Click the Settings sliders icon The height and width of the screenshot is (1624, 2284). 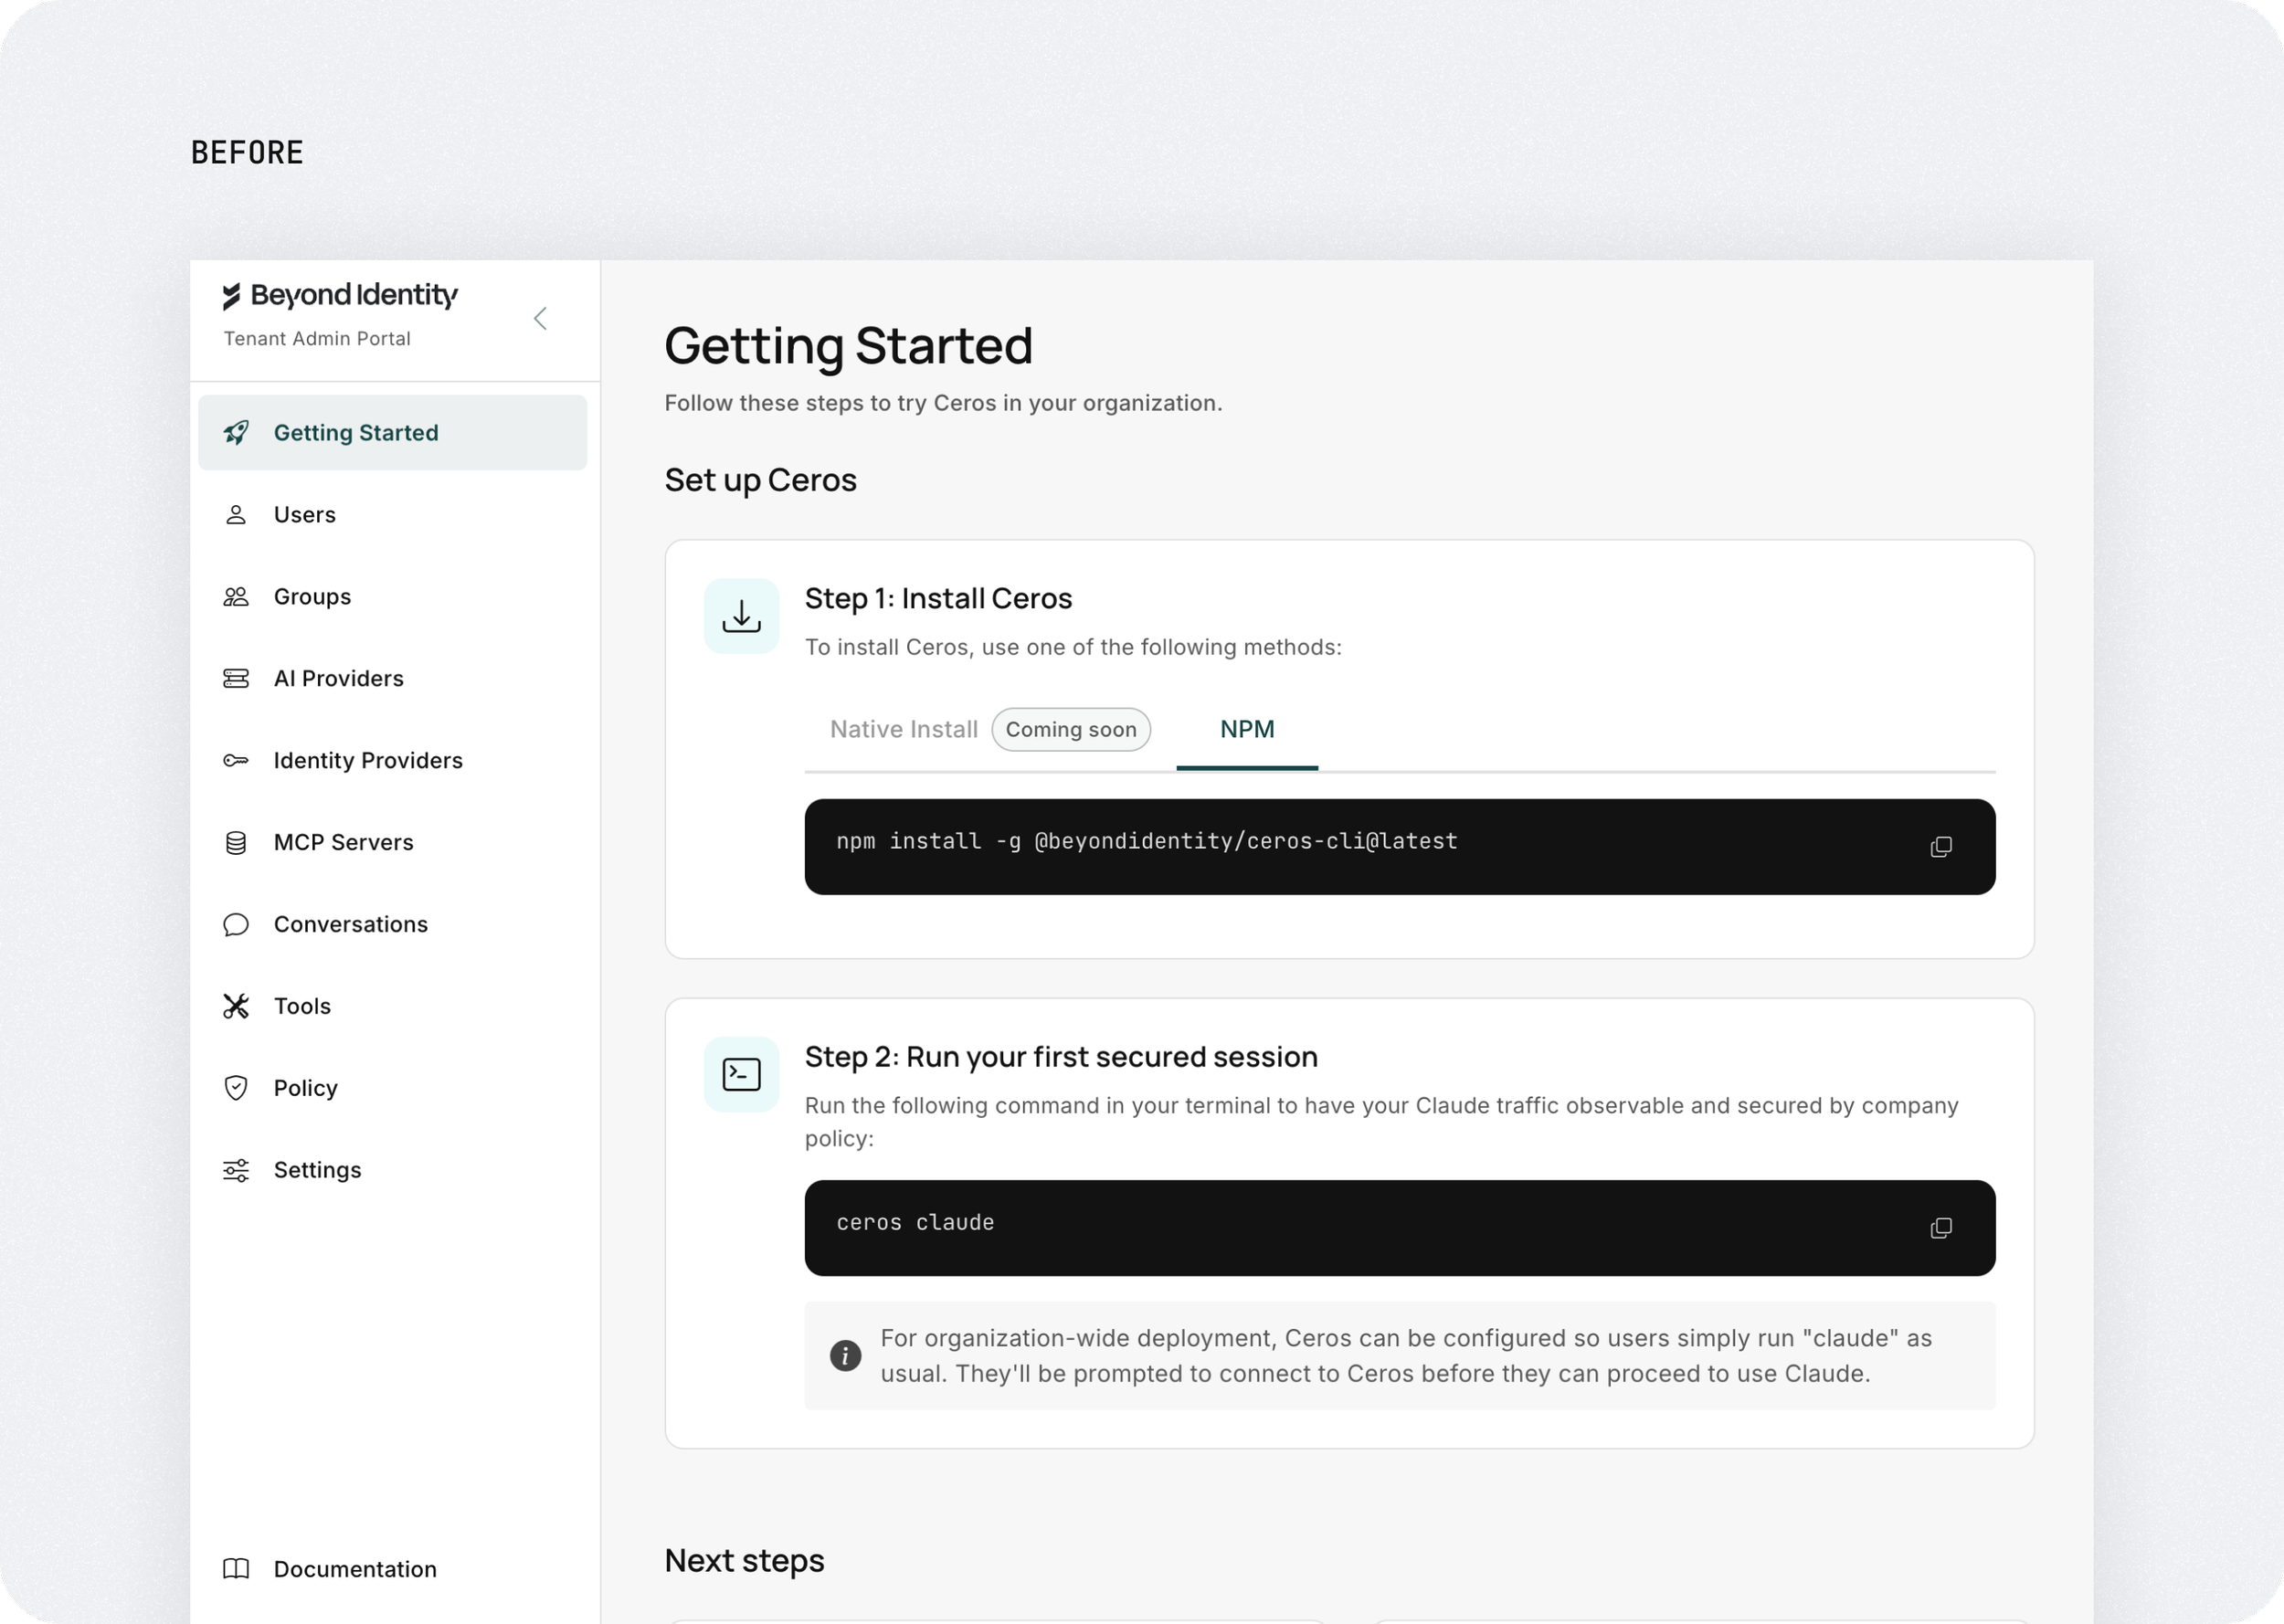tap(236, 1171)
